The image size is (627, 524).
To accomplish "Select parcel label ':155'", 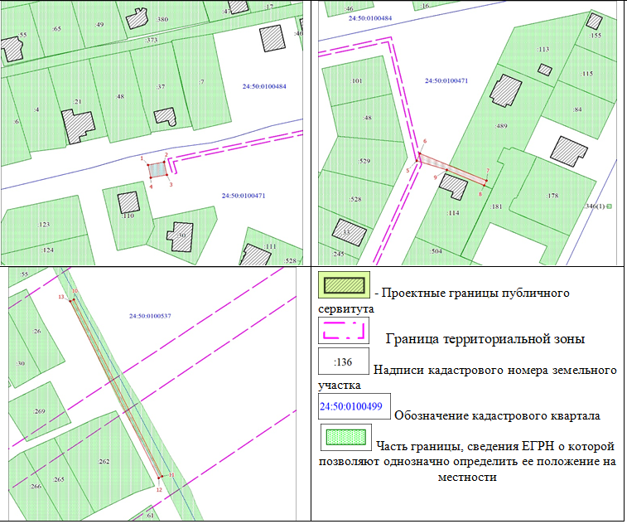I will 596,35.
